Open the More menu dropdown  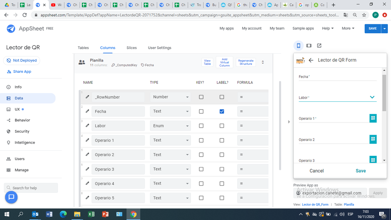click(x=348, y=29)
